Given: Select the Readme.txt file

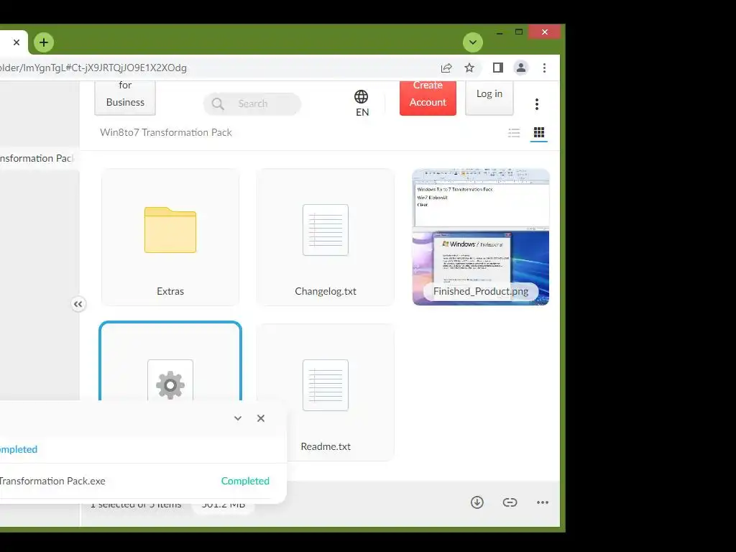Looking at the screenshot, I should tap(326, 392).
